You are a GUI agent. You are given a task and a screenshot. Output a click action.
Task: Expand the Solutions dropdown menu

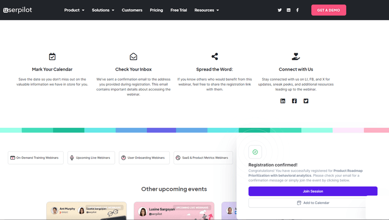(103, 10)
